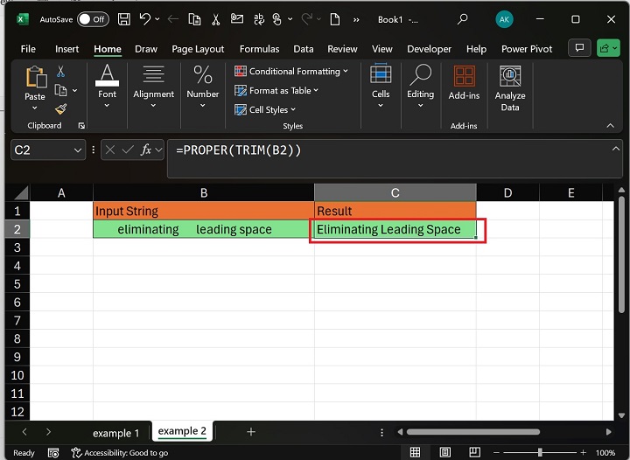Add a new sheet with plus icon
The height and width of the screenshot is (460, 630).
tap(251, 432)
